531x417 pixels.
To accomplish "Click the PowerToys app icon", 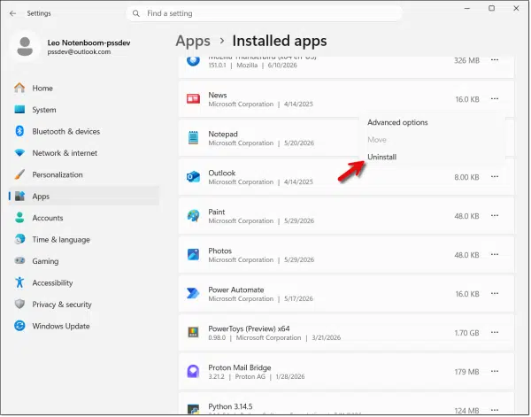I will (x=193, y=332).
